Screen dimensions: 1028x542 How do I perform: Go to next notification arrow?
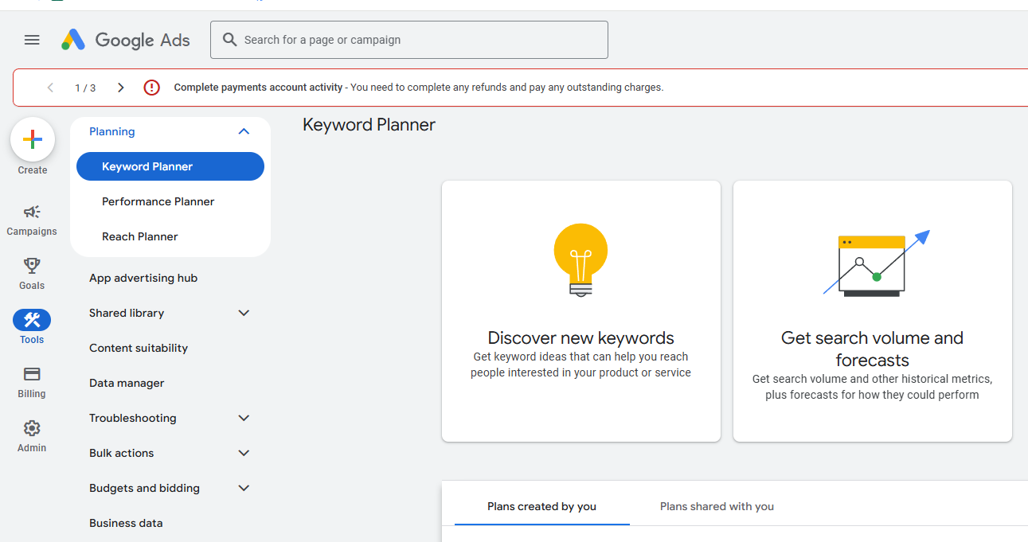coord(120,88)
